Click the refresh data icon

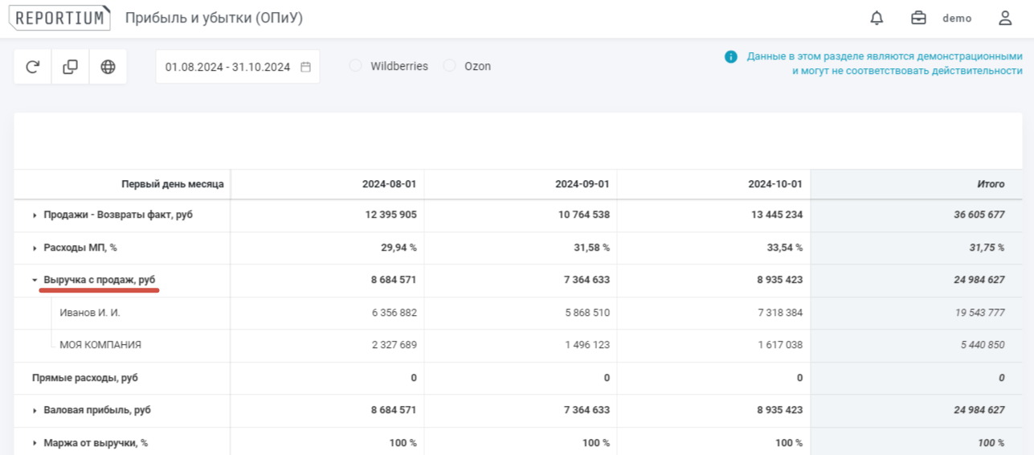click(33, 67)
